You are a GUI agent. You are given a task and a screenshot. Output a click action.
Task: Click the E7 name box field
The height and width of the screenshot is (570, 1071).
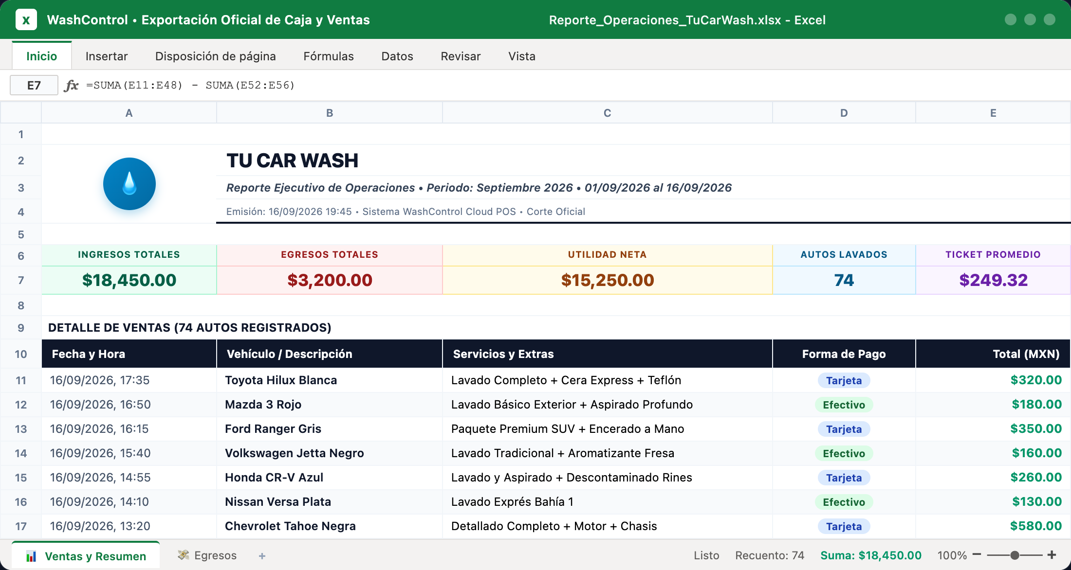(x=34, y=86)
